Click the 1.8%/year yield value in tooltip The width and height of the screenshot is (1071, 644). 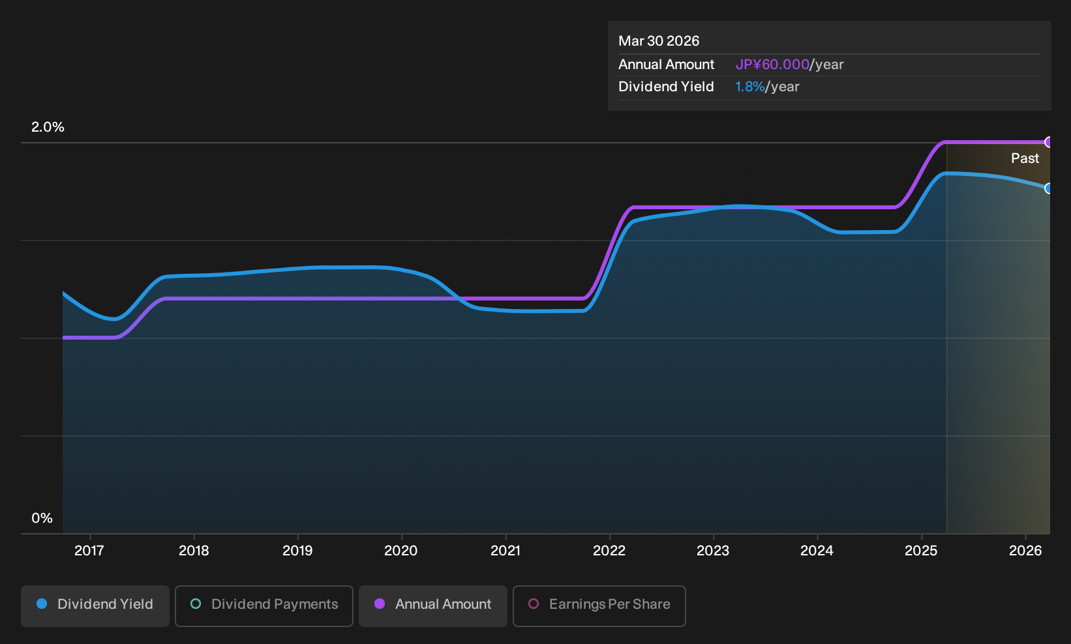tap(767, 87)
